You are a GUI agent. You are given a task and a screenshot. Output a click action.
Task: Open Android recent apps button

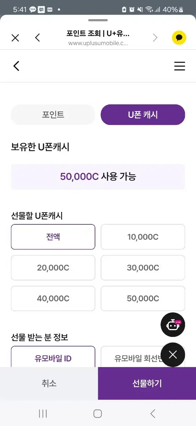click(43, 413)
